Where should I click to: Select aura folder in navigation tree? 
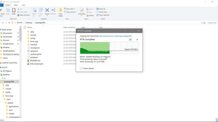click(x=11, y=110)
